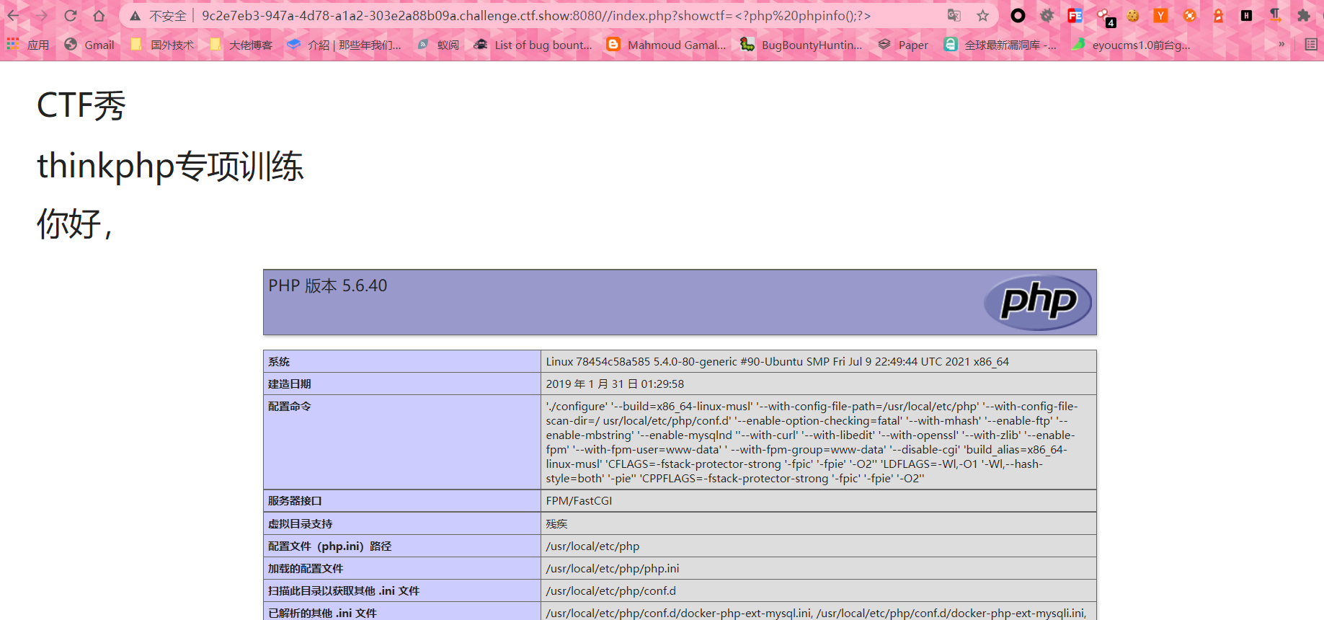1324x620 pixels.
Task: Open the Mahmoud Gamal... bookmark
Action: coord(667,45)
